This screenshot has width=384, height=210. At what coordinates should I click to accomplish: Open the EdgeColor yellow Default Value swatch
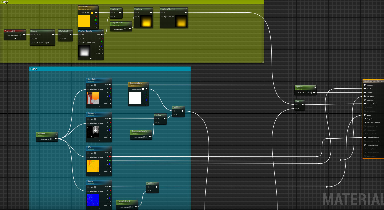coord(92,13)
